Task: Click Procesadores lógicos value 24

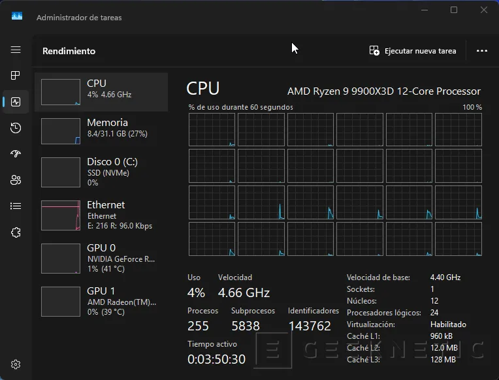Action: coord(434,313)
